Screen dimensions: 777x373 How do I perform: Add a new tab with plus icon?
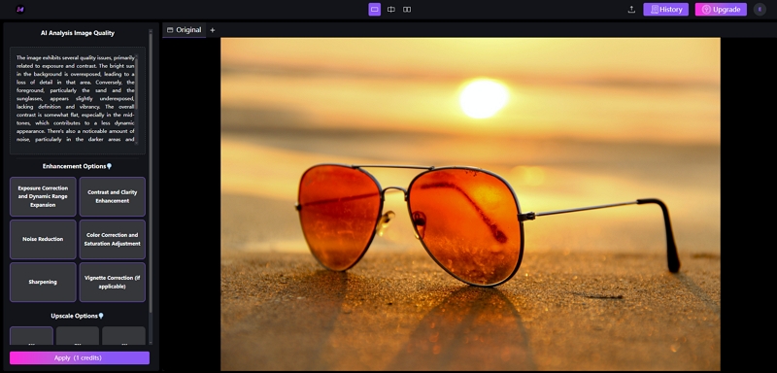(x=212, y=30)
